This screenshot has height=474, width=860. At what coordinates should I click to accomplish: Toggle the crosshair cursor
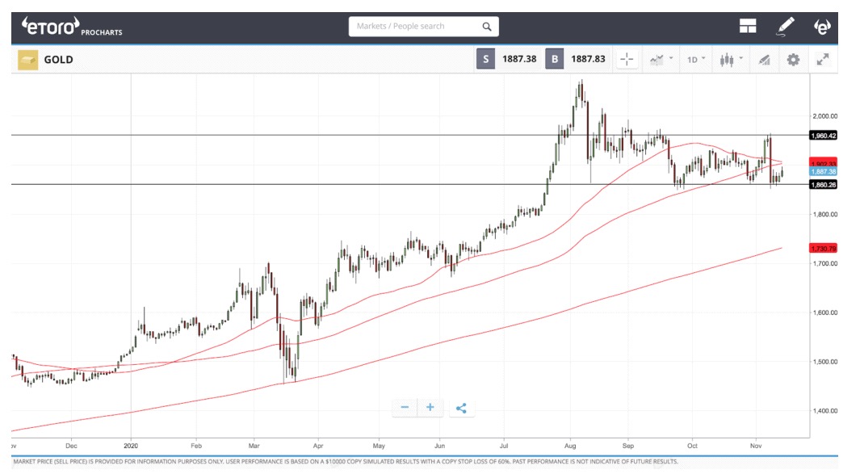tap(626, 60)
